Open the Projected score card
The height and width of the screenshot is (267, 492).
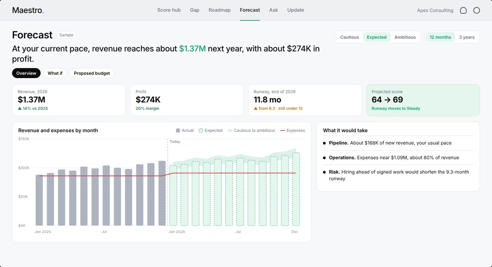point(423,100)
